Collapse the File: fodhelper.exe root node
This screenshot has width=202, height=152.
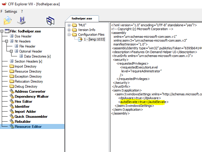(x=3, y=31)
